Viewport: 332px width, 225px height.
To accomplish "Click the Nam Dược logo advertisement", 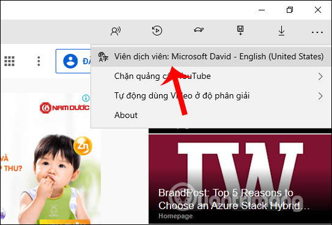I will [x=65, y=108].
